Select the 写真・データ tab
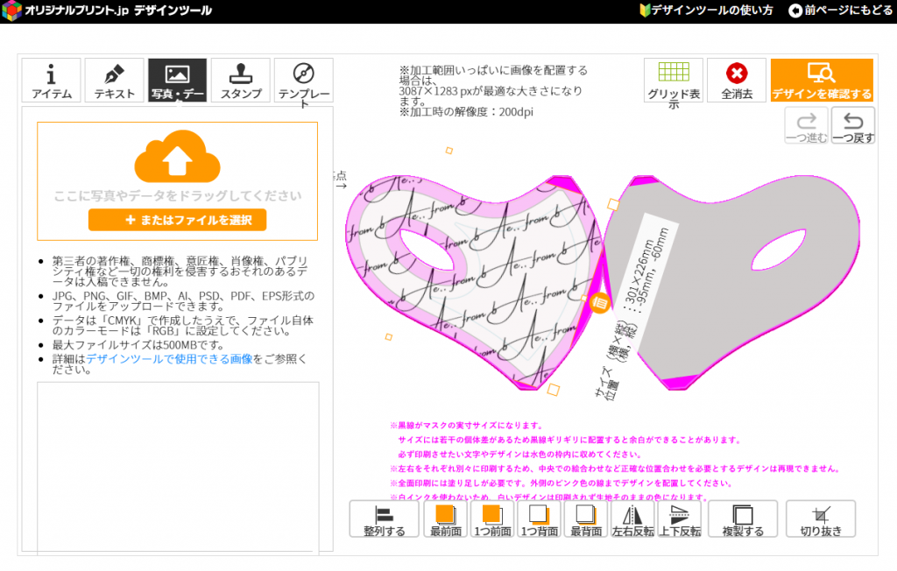Screen dimensions: 897x571 click(x=177, y=80)
